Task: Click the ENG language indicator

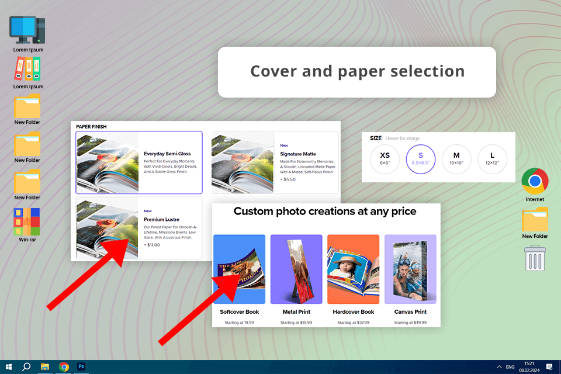Action: tap(510, 367)
